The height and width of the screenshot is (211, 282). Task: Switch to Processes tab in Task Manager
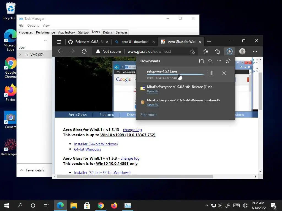tap(26, 32)
